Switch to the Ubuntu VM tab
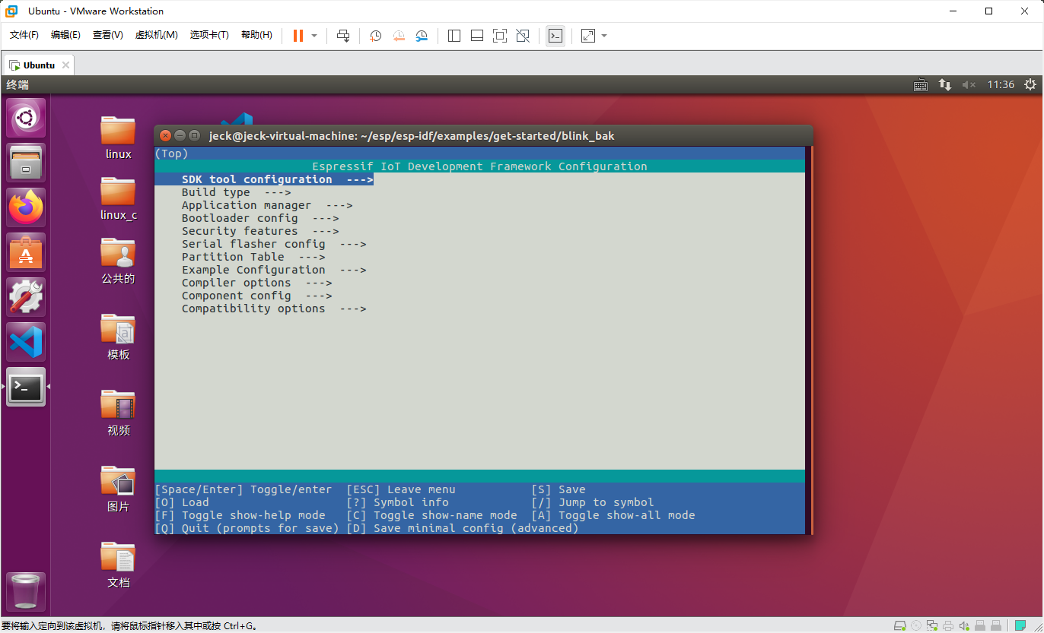 coord(39,65)
